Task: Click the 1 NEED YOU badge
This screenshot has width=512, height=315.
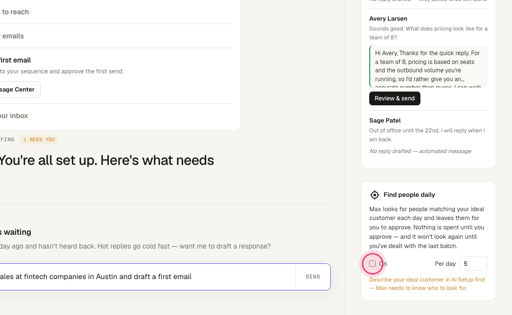Action: pyautogui.click(x=39, y=140)
